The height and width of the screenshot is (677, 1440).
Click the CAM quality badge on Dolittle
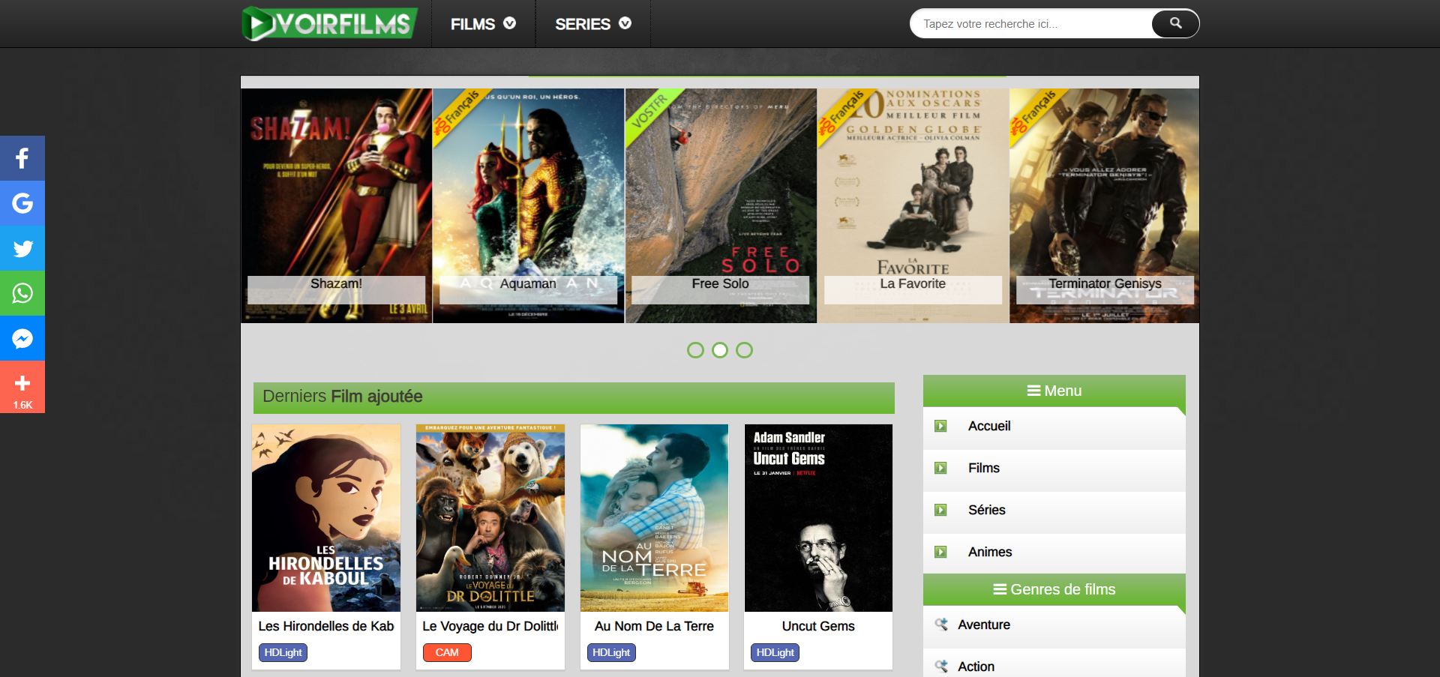[447, 652]
